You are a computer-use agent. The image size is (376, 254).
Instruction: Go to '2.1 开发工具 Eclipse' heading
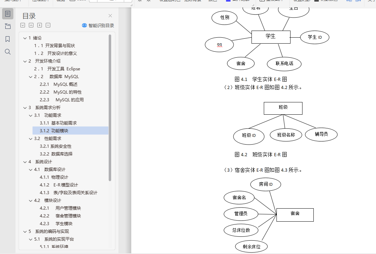click(x=57, y=69)
